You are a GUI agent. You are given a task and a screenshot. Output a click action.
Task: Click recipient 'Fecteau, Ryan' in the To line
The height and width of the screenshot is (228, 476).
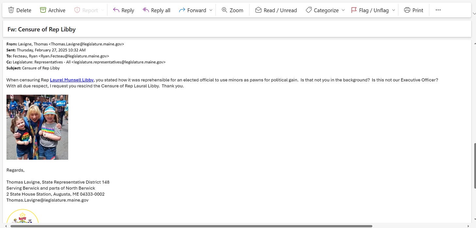(x=25, y=56)
